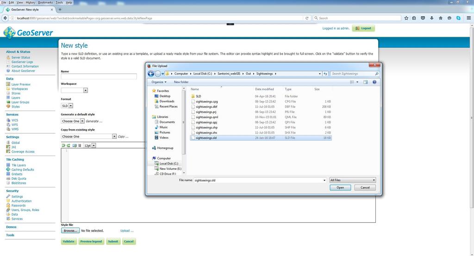Open the Edit menu in the menu bar

(11, 2)
